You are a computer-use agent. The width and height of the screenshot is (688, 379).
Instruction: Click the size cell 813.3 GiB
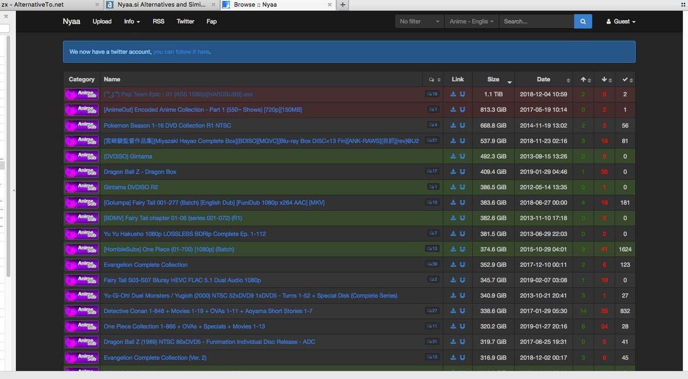(x=493, y=110)
